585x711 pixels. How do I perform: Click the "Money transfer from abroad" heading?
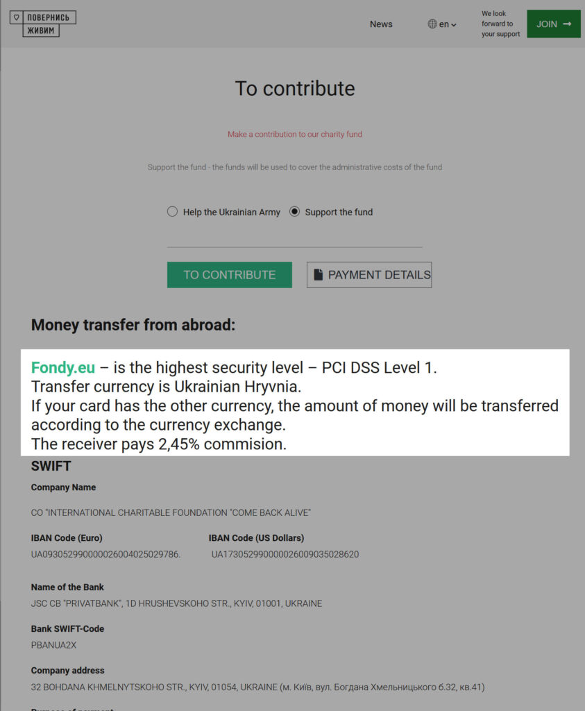tap(133, 324)
